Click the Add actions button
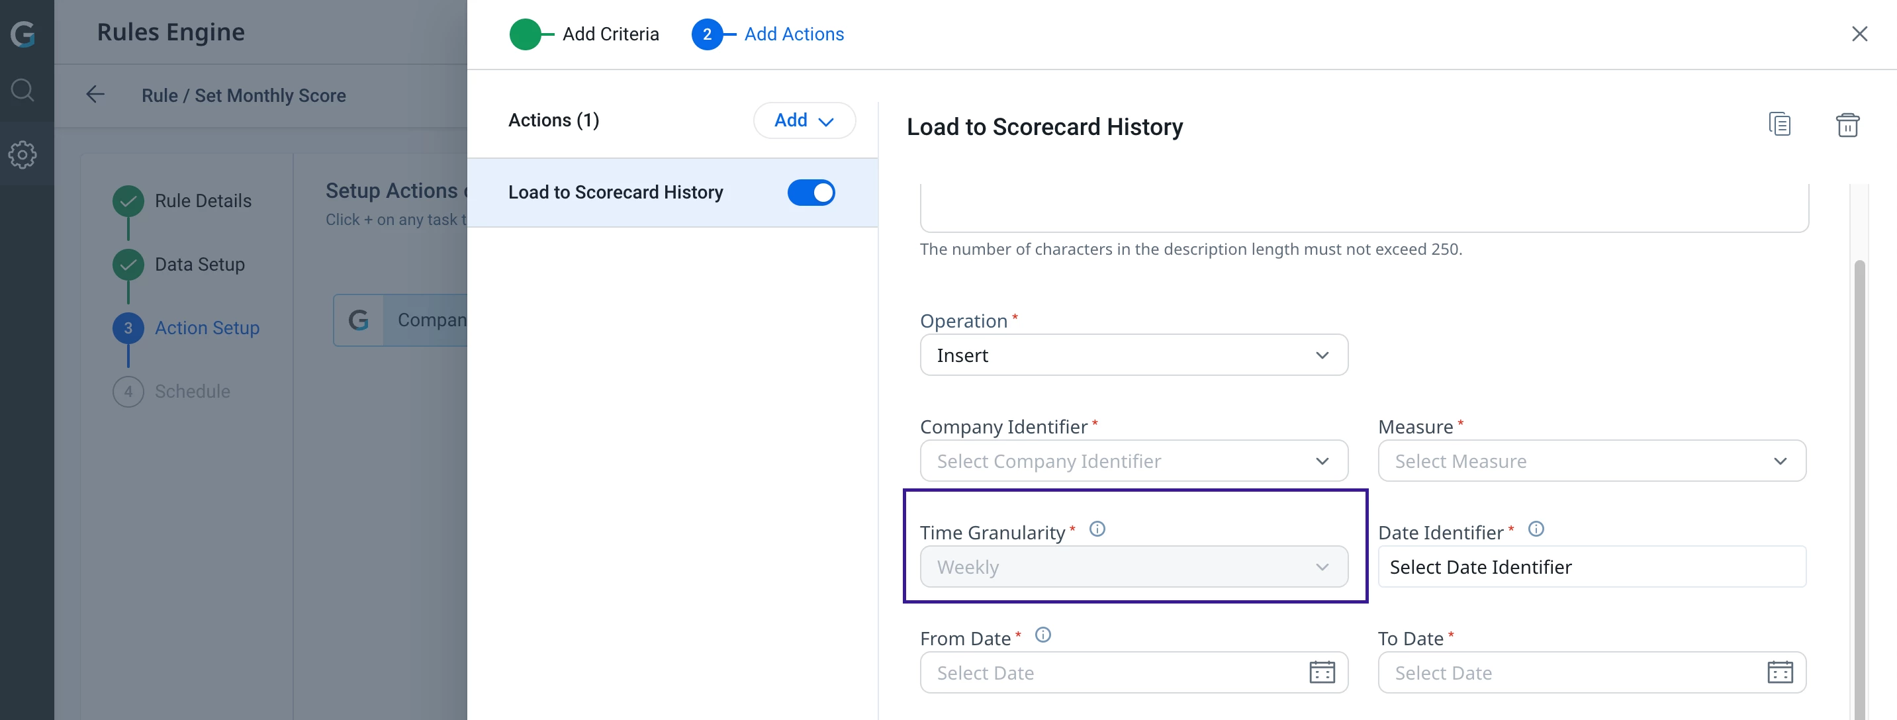The width and height of the screenshot is (1897, 720). click(x=804, y=120)
